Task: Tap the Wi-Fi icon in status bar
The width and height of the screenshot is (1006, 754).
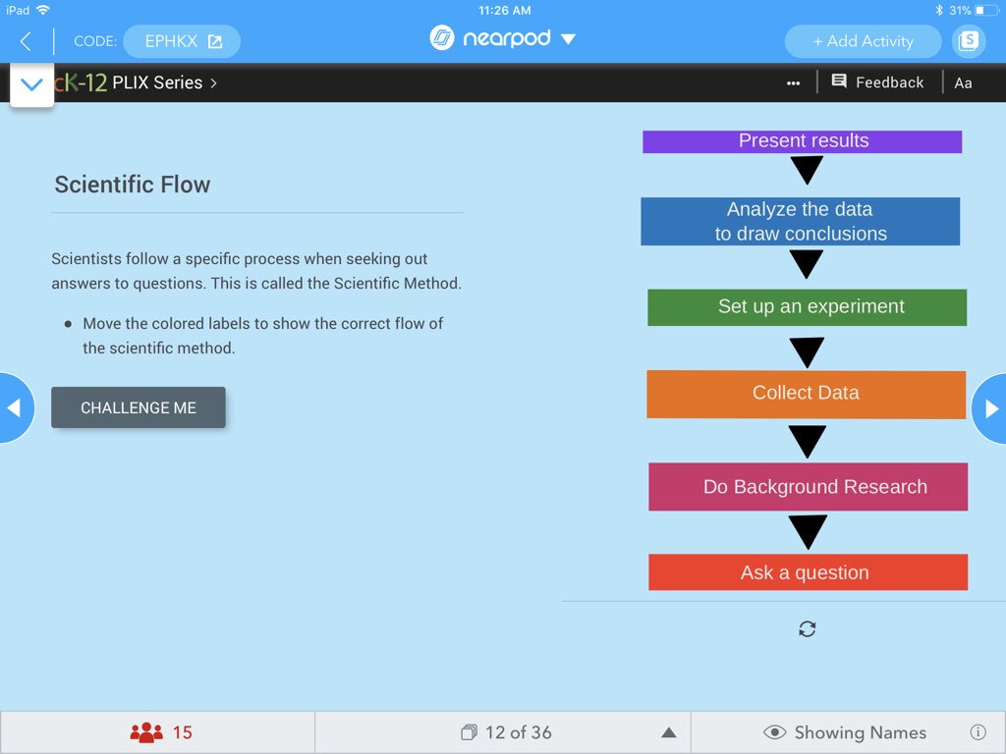Action: coord(43,10)
